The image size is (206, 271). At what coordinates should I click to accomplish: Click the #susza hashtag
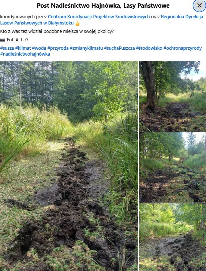click(7, 48)
